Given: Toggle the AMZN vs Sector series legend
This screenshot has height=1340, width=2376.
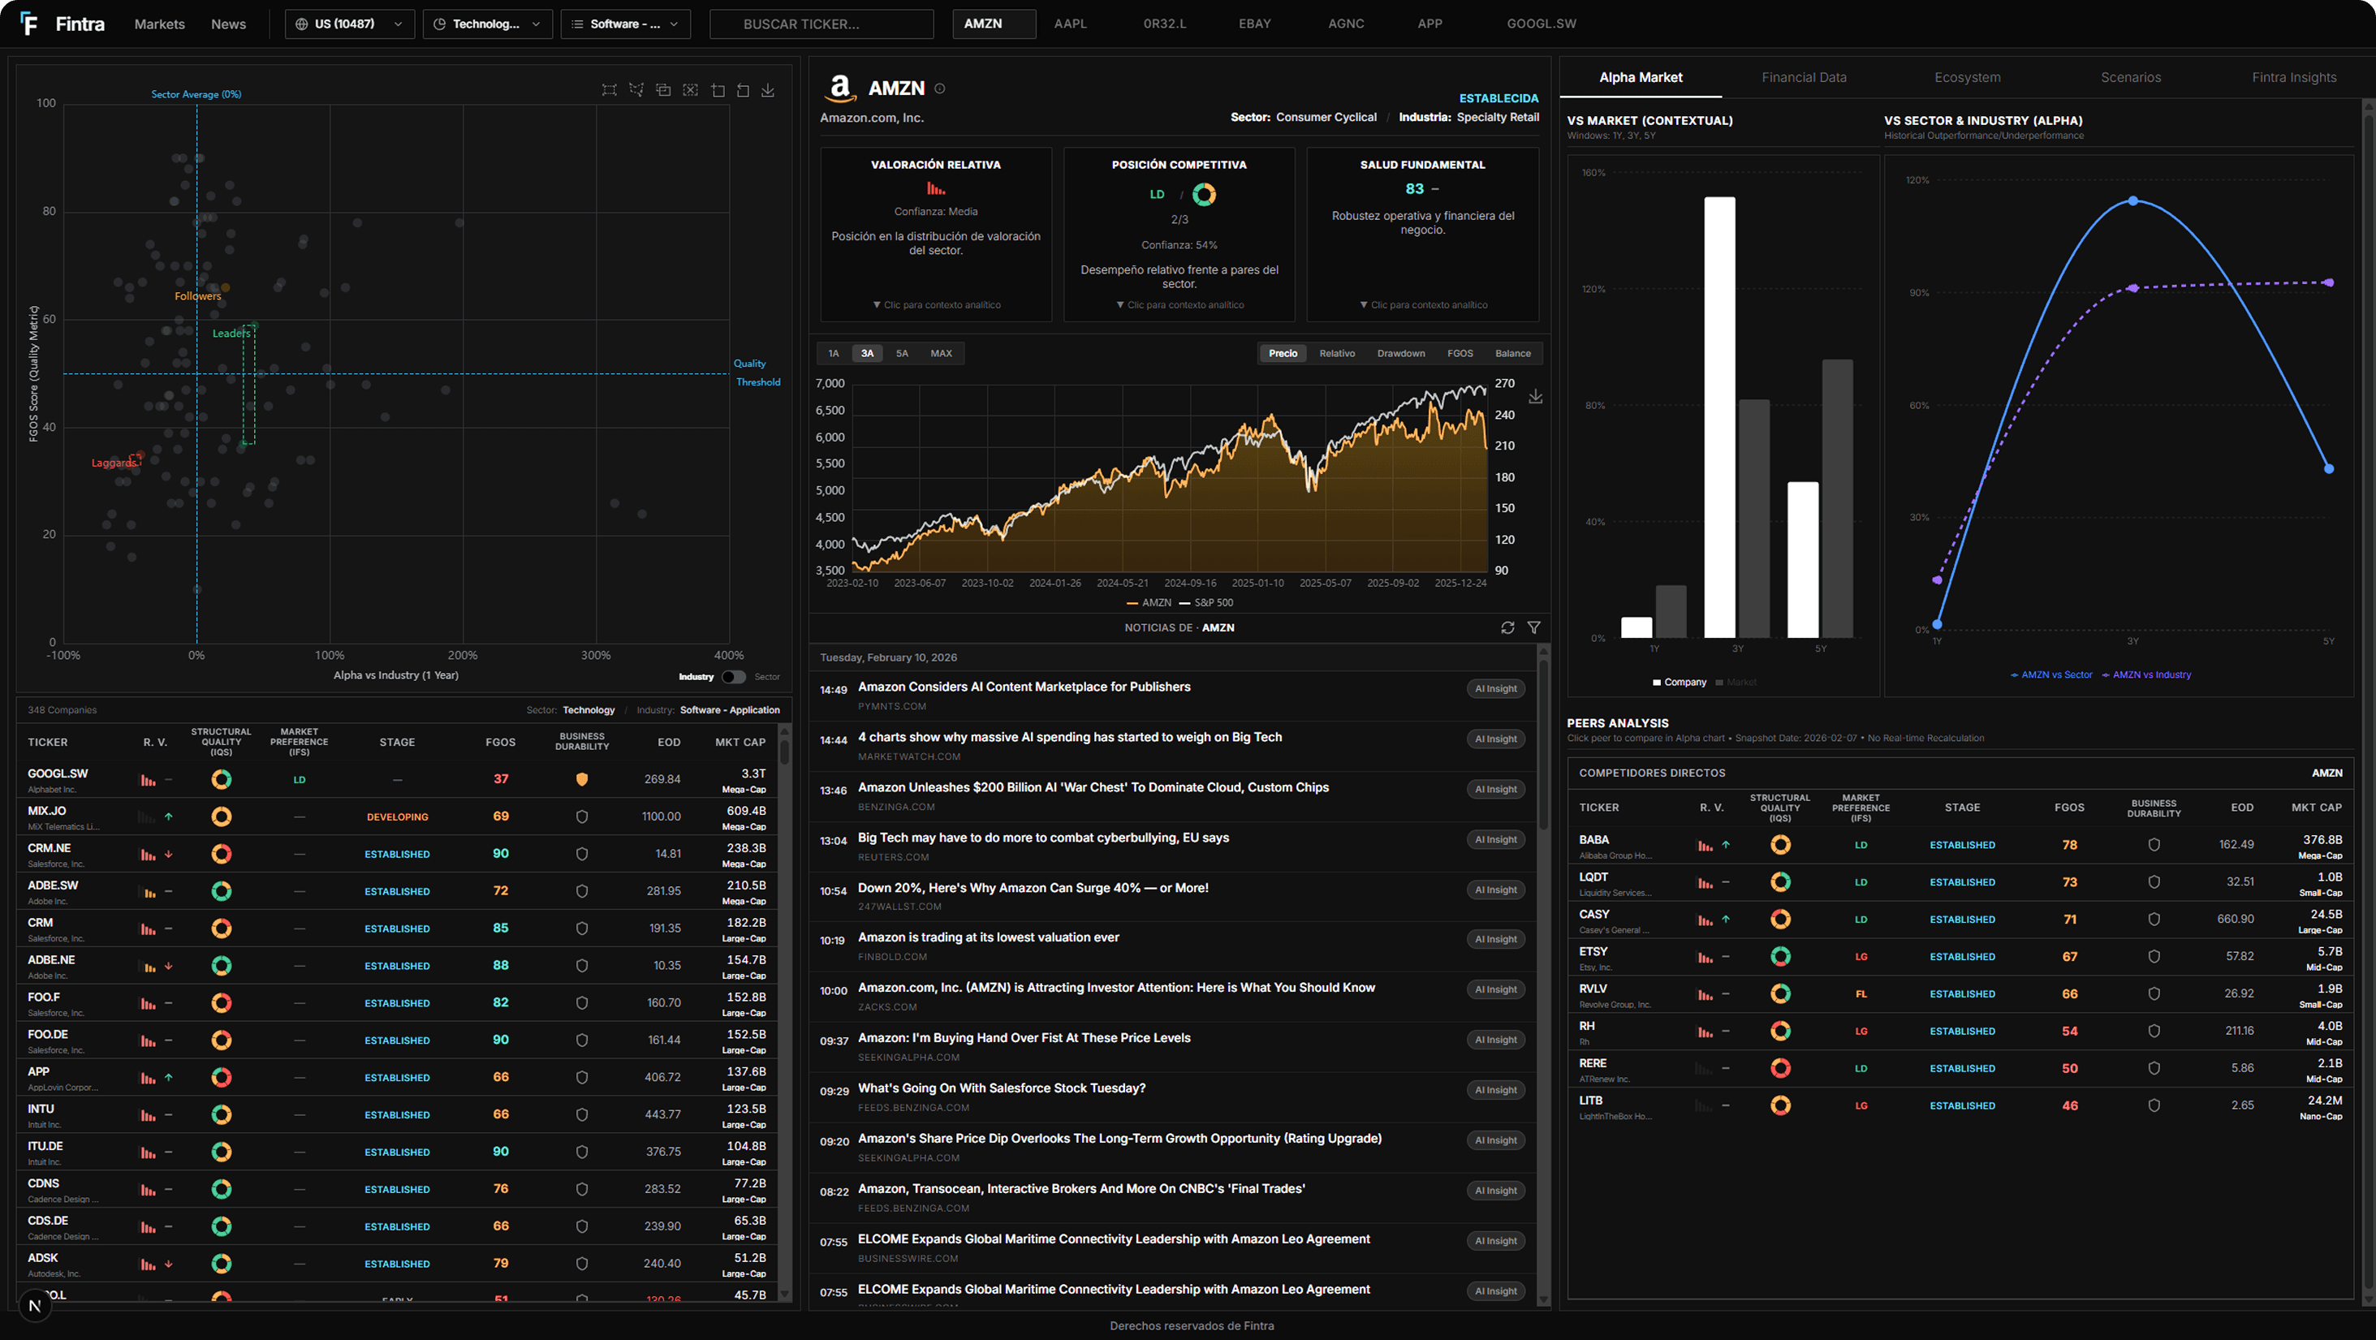Looking at the screenshot, I should pos(2050,674).
